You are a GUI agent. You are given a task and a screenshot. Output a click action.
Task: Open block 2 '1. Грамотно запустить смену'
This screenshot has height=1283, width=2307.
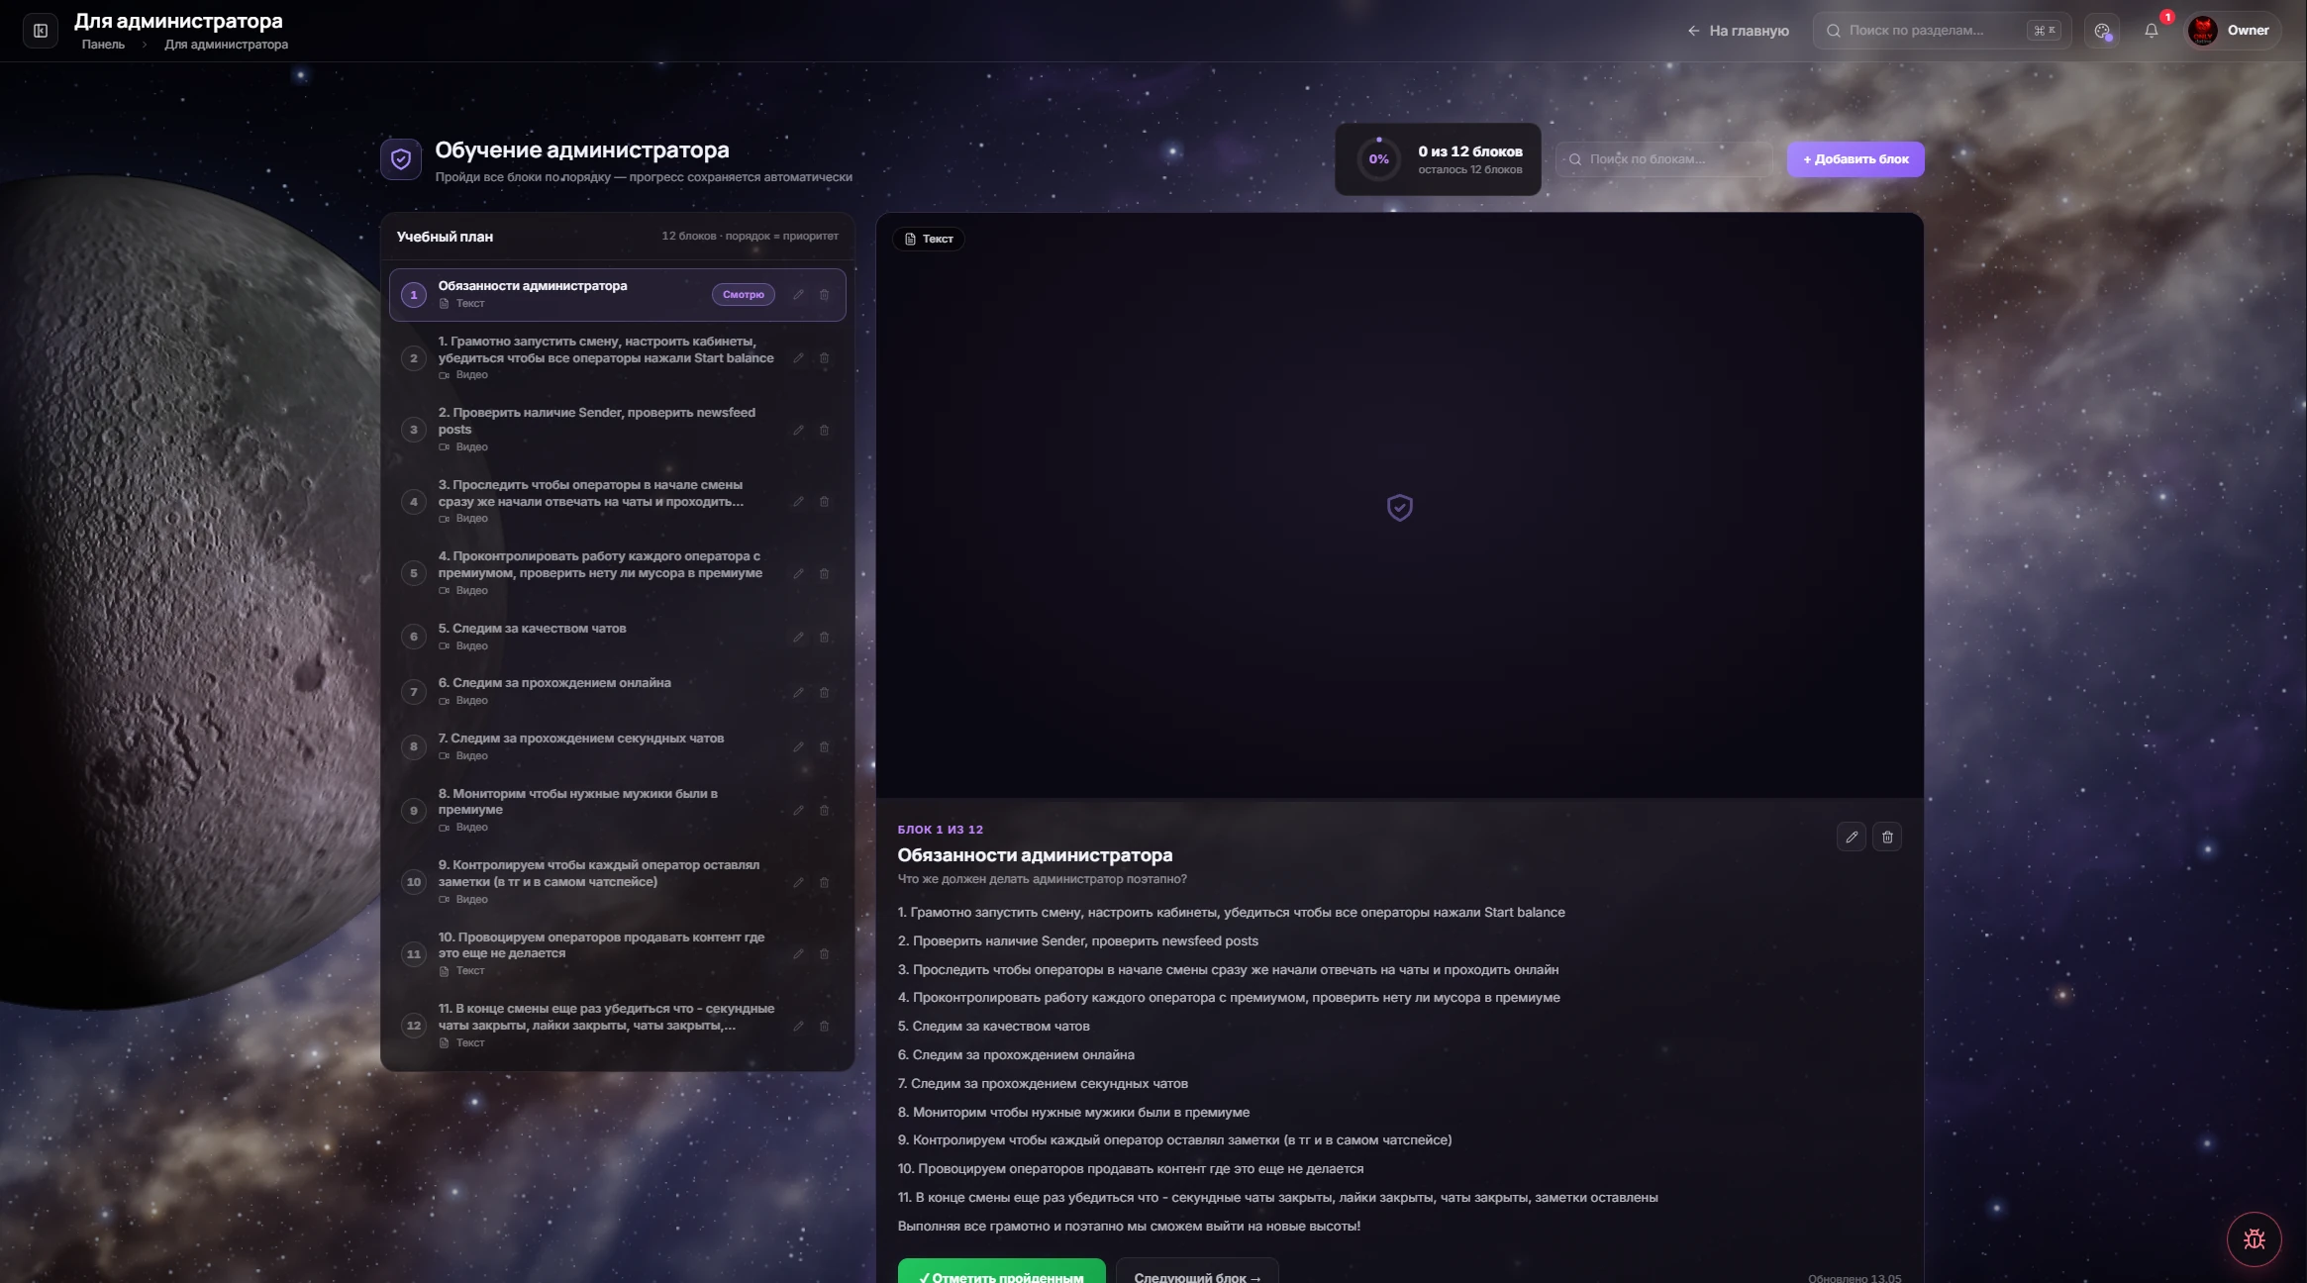617,358
